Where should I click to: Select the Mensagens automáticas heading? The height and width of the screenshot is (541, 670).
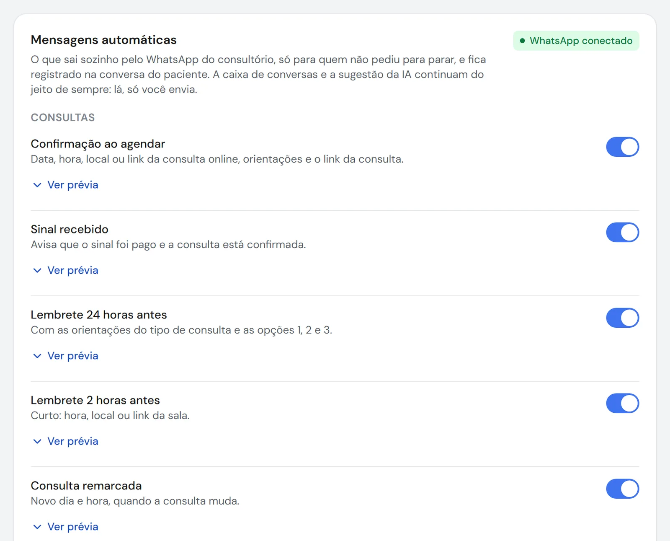[x=104, y=40]
